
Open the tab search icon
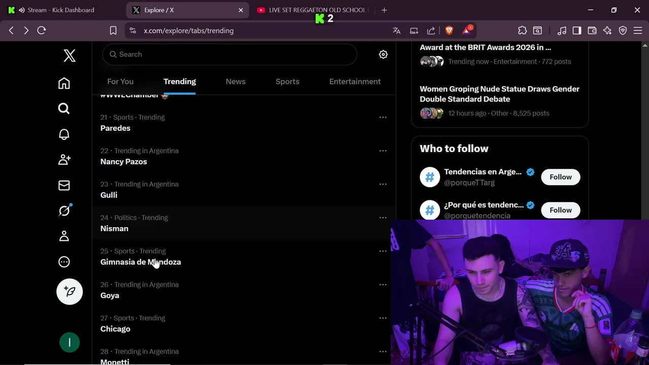click(x=537, y=30)
